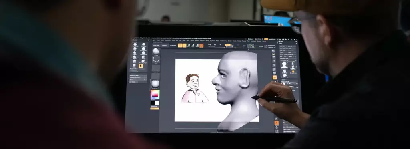This screenshot has height=149, width=410.
Task: Click the QuickSave button in title bar
Action: click(251, 39)
